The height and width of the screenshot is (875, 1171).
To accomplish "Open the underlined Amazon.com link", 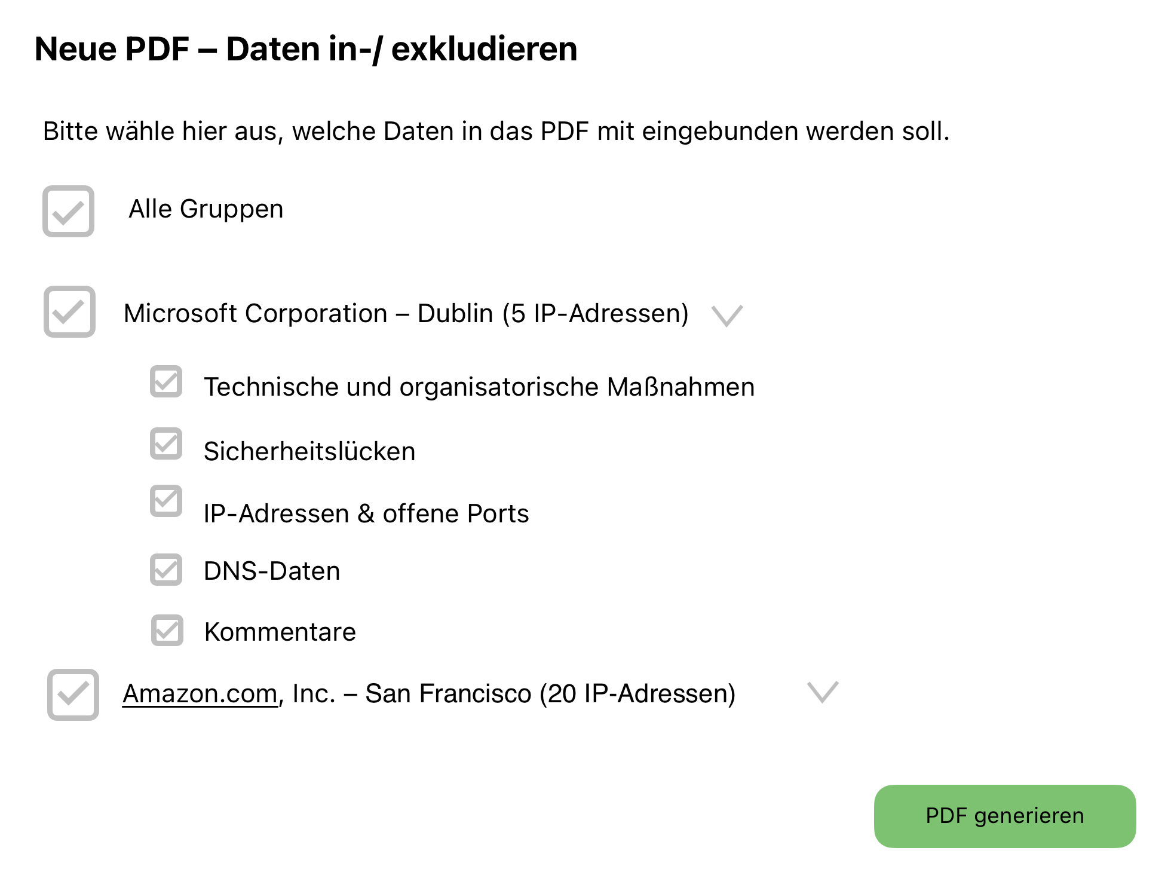I will [200, 694].
